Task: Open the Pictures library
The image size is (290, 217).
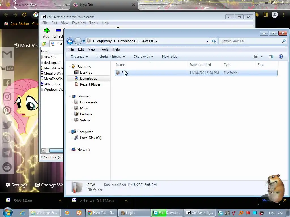Action: [x=86, y=114]
